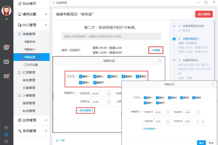This screenshot has height=145, width=218.
Task: Select 考勤统计 in the sidebar menu
Action: tap(30, 50)
